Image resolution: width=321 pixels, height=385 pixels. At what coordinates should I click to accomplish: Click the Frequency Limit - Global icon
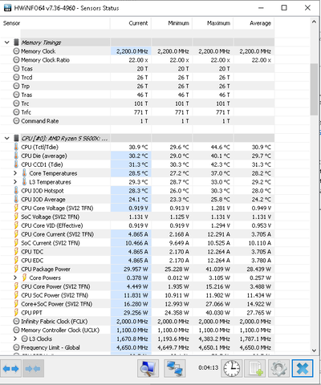click(x=16, y=347)
